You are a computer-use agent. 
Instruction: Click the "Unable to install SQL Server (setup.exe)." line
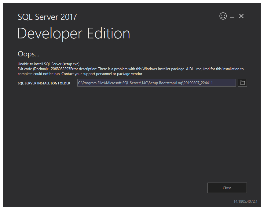[x=49, y=64]
